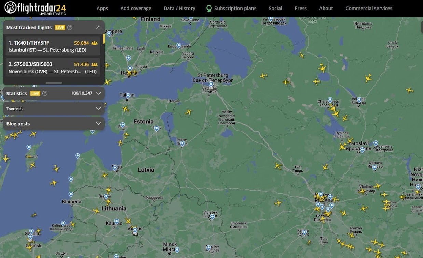
Task: Click the green subscription badge icon
Action: point(209,9)
